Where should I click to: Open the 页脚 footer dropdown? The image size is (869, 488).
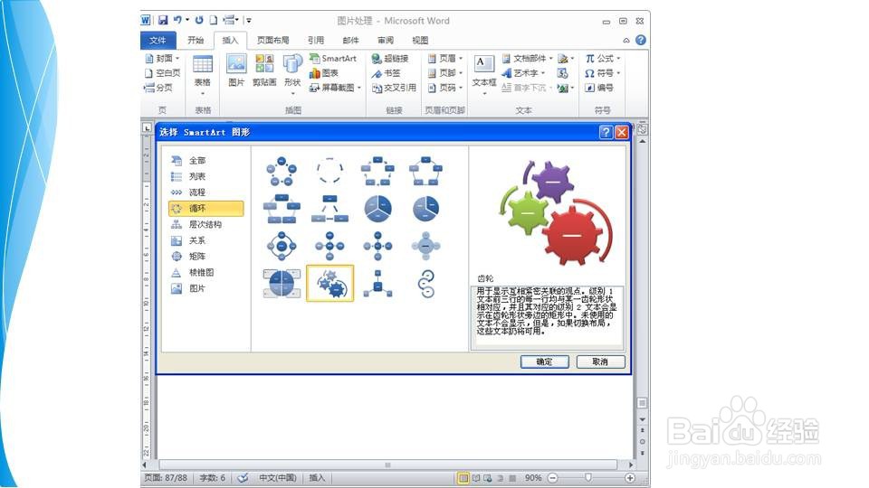[x=445, y=73]
